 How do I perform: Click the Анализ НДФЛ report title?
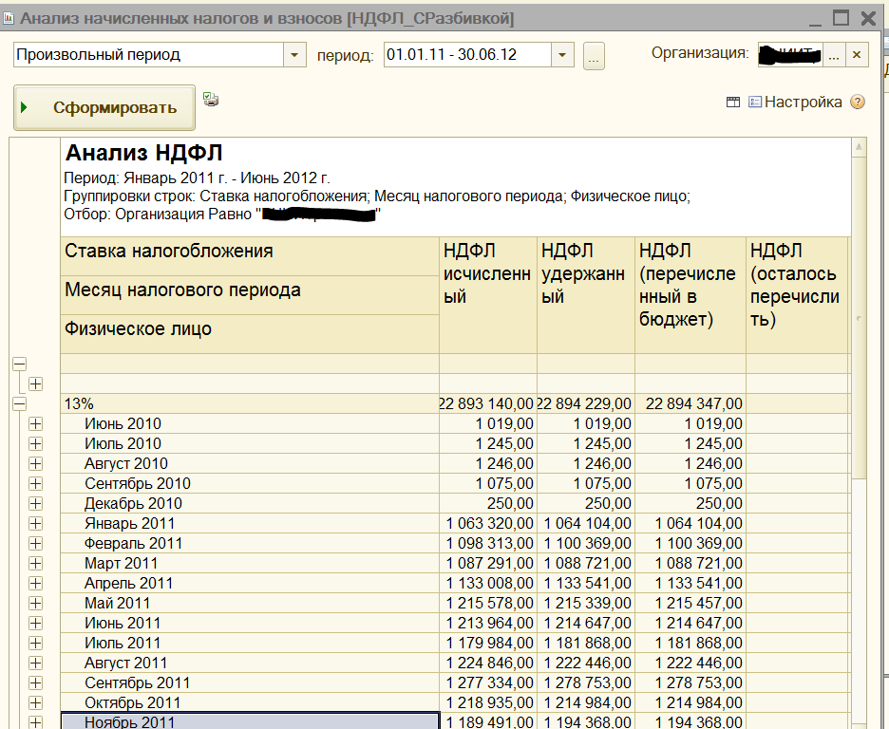(144, 153)
